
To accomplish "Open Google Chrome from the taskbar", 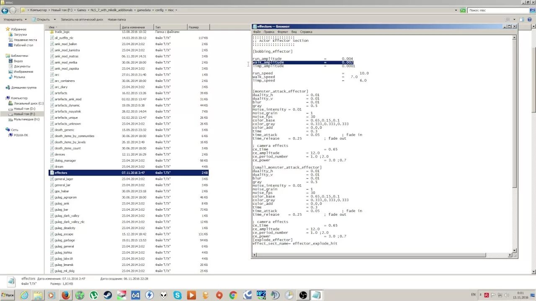I will click(233, 295).
